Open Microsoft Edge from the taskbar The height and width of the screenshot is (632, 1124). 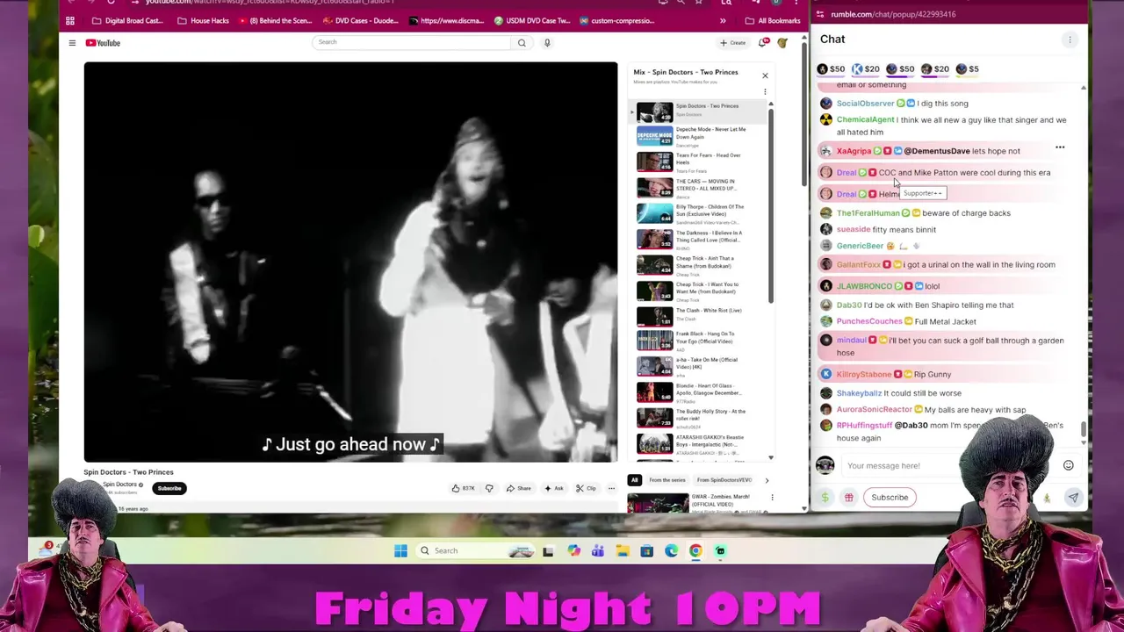coord(671,550)
